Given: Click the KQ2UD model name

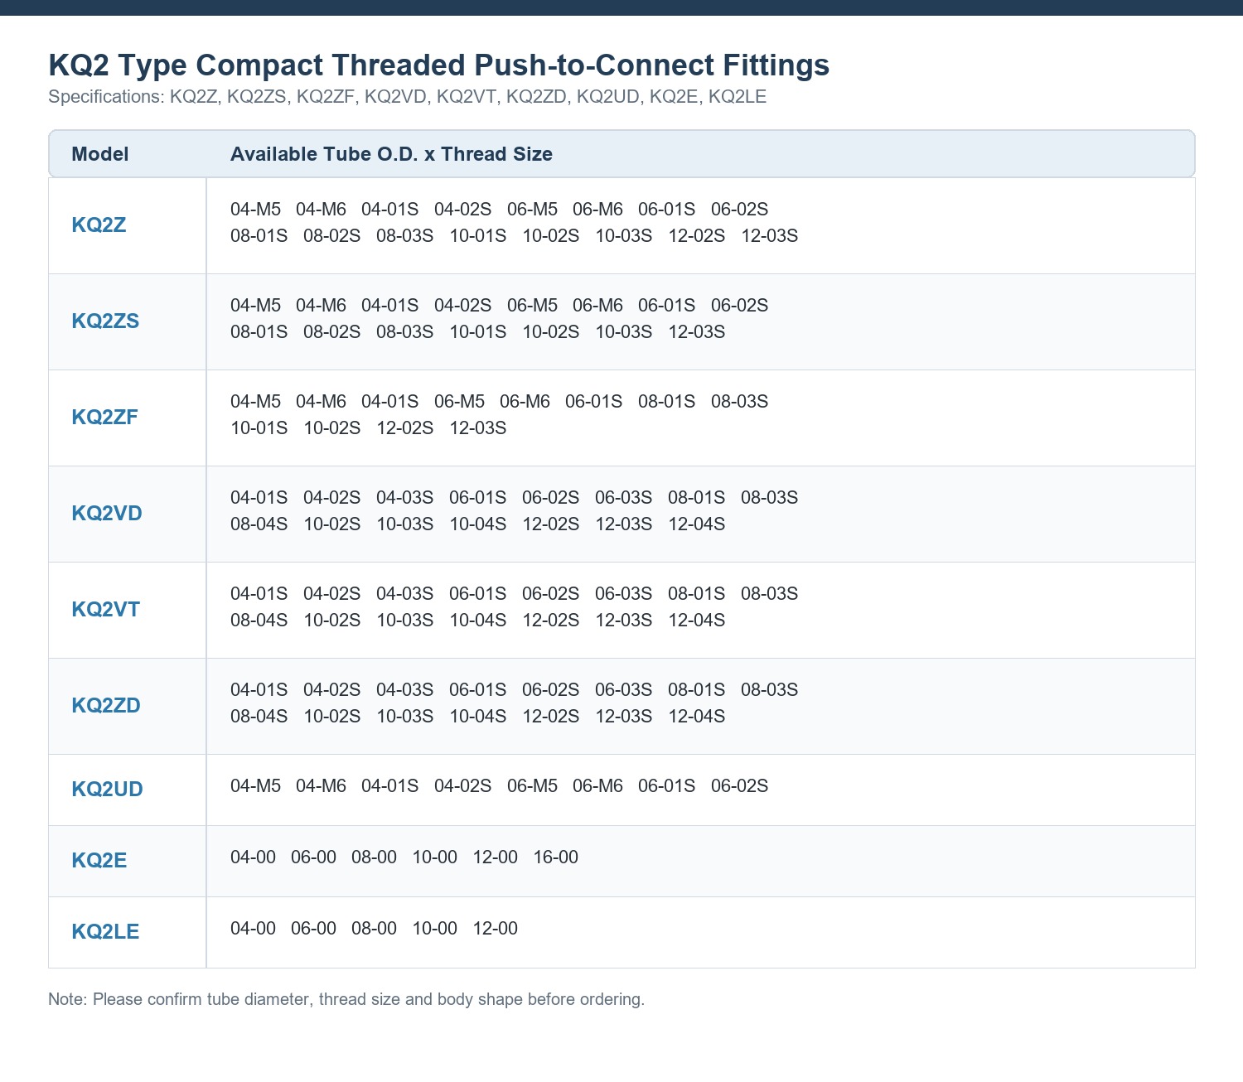Looking at the screenshot, I should click(107, 790).
